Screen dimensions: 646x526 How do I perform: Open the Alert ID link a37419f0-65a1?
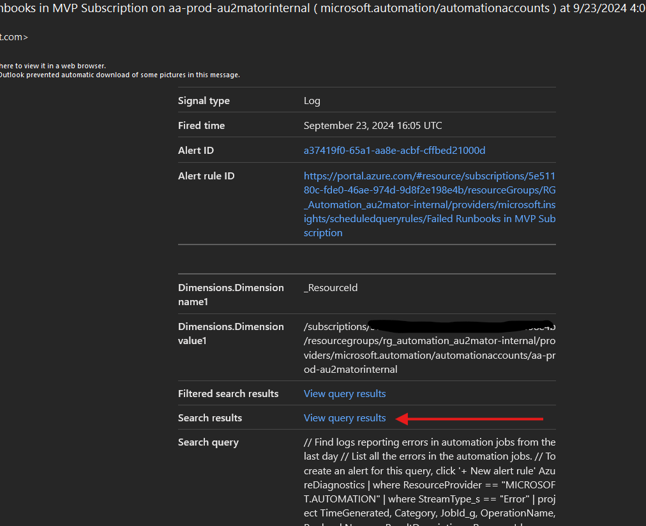click(x=394, y=151)
